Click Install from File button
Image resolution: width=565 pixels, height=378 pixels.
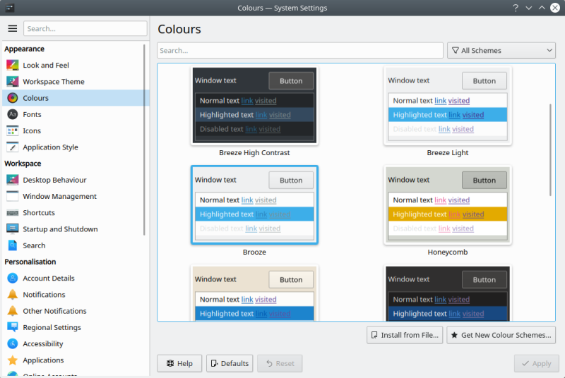[405, 335]
